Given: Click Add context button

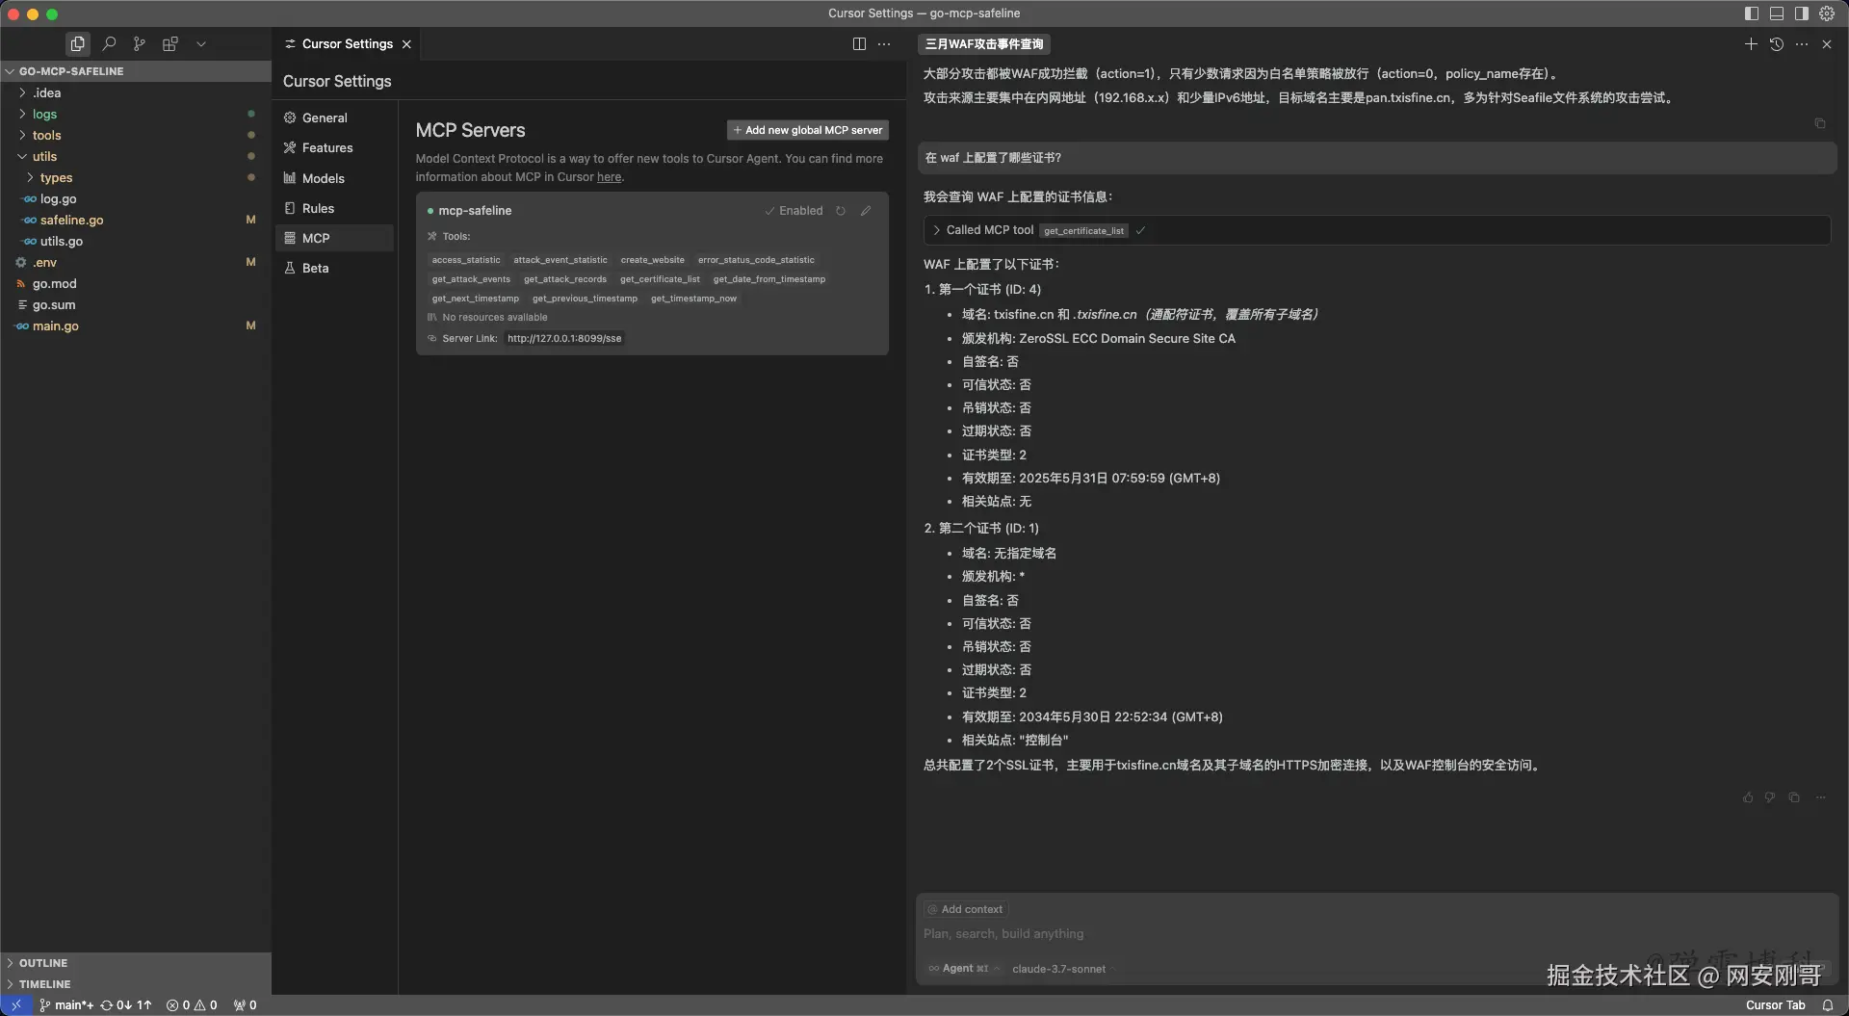Looking at the screenshot, I should pyautogui.click(x=965, y=909).
